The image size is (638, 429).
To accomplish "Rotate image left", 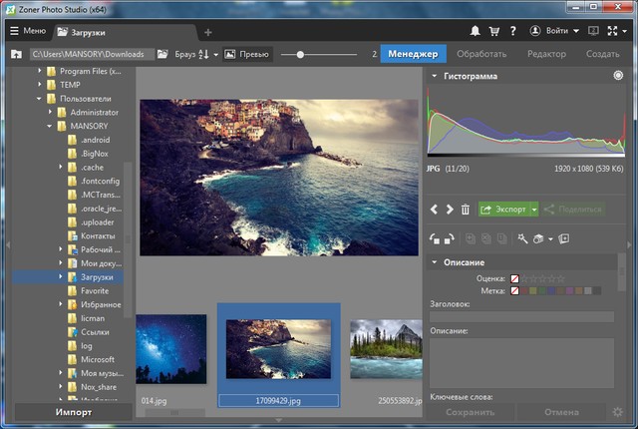I will (435, 239).
